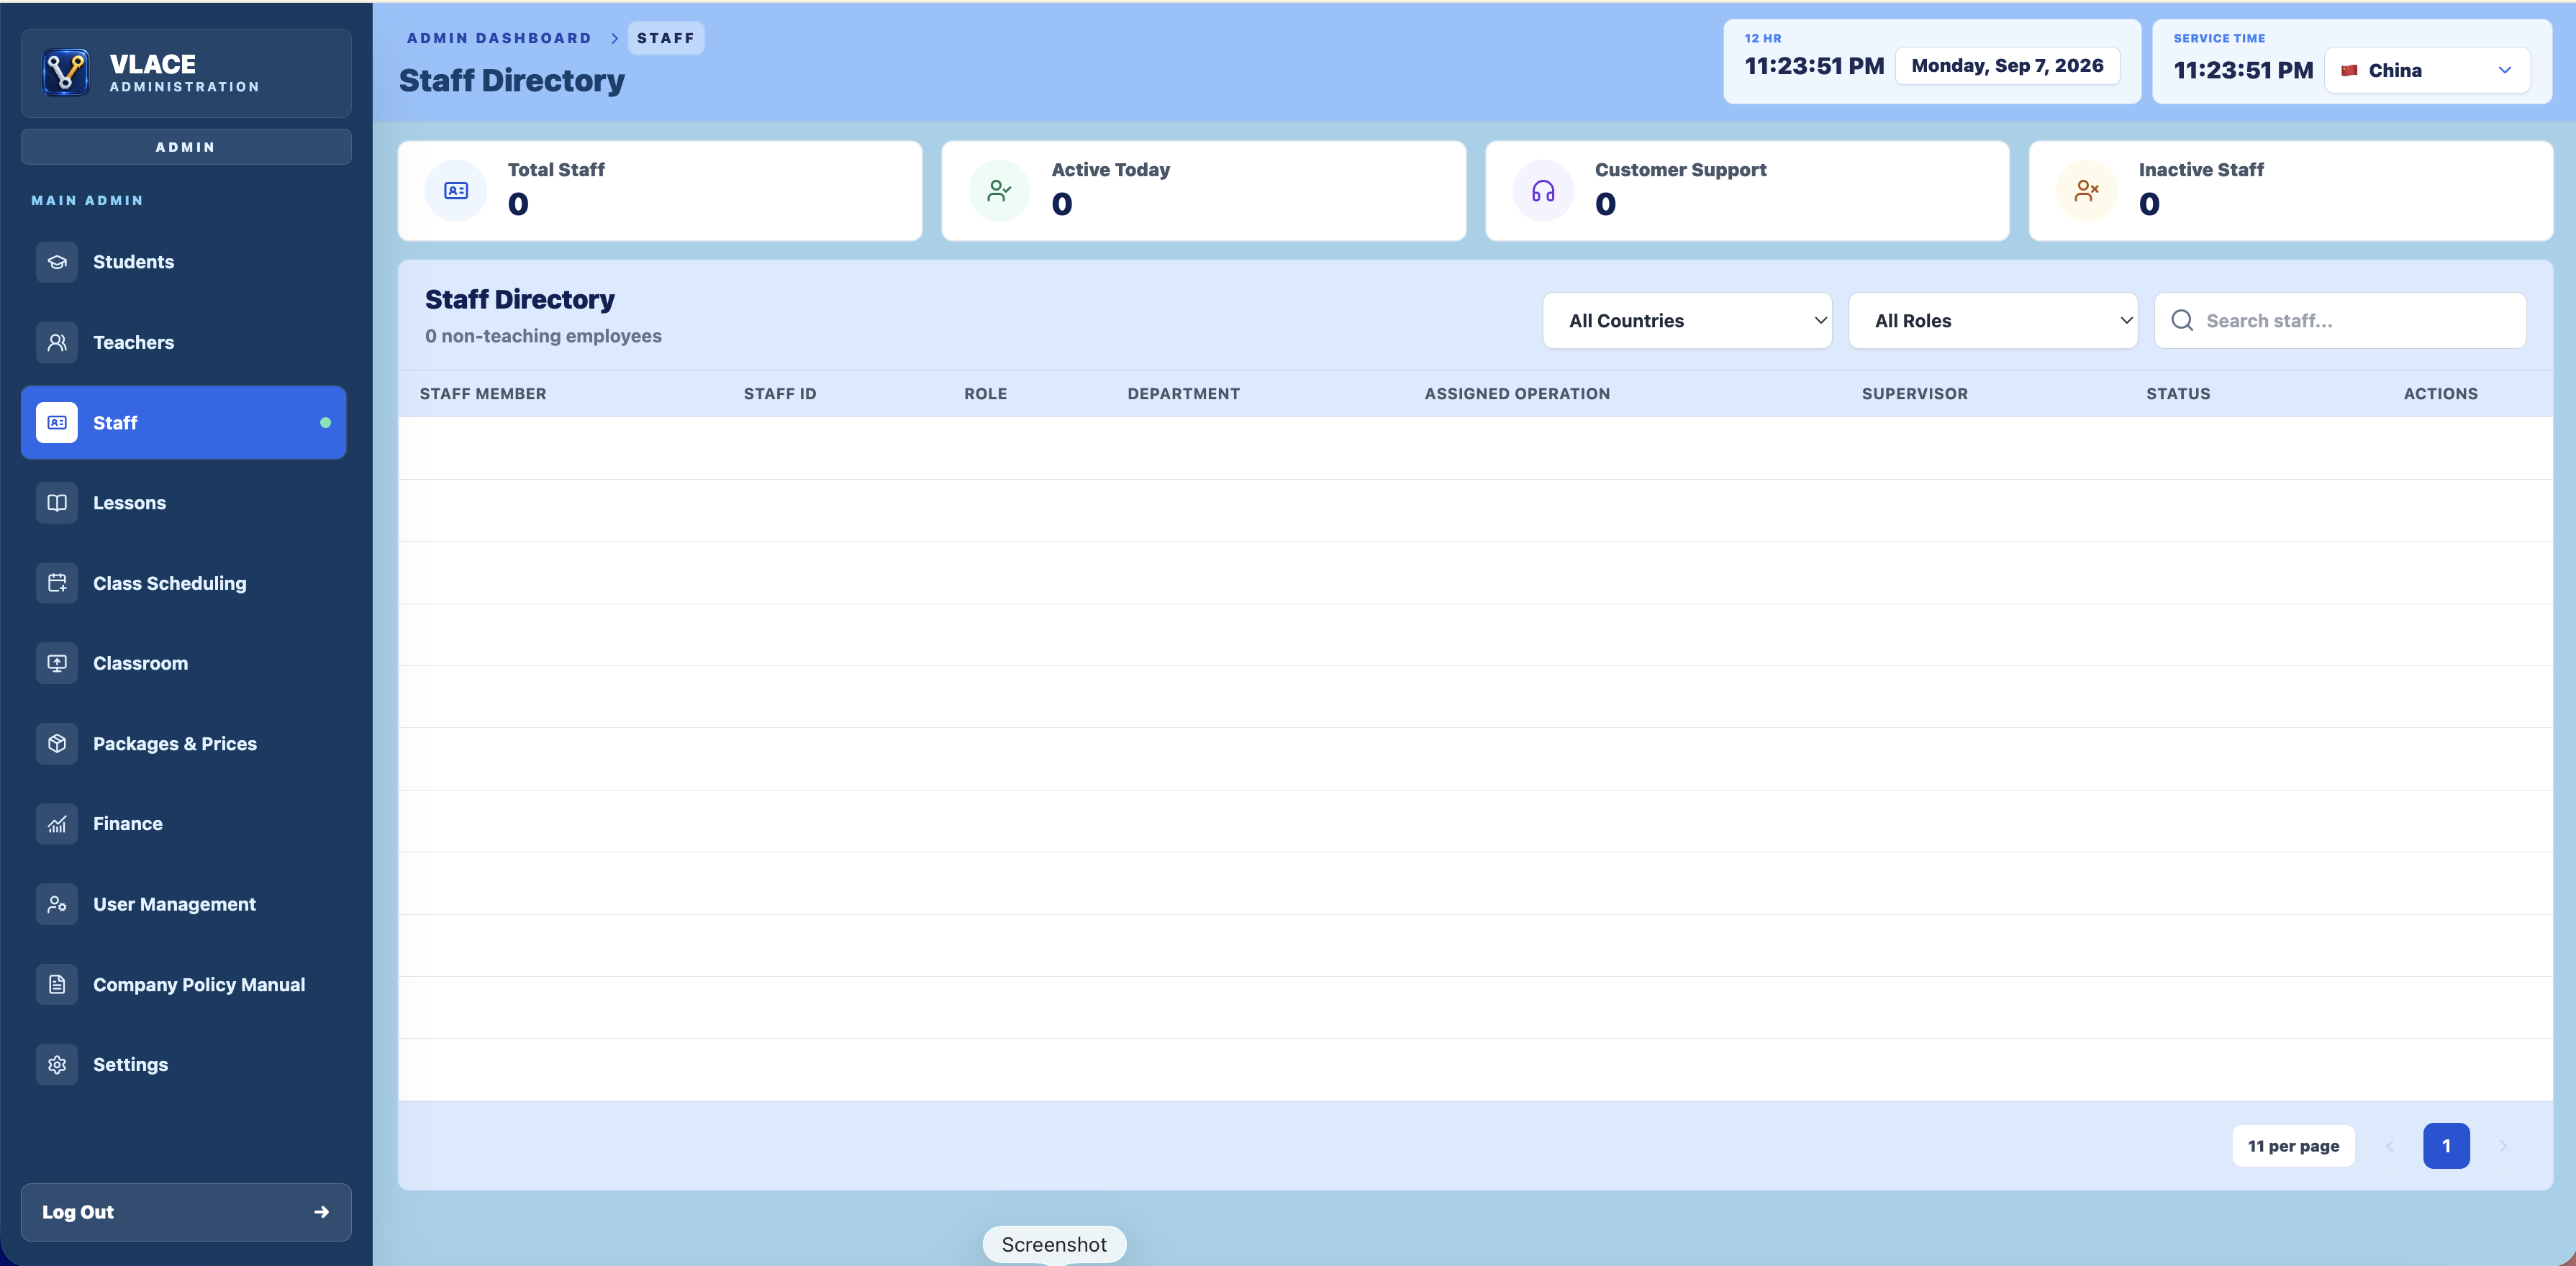Click the Department column header
This screenshot has width=2576, height=1266.
pos(1183,394)
